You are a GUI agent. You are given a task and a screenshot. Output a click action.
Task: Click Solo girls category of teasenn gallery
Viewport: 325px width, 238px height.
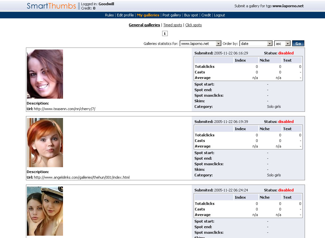coord(274,107)
